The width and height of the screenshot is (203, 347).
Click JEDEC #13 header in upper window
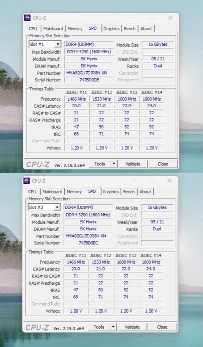coord(127,92)
